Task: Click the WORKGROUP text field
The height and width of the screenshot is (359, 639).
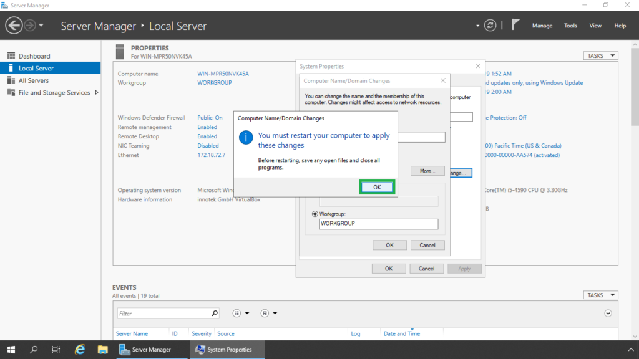Action: 379,224
